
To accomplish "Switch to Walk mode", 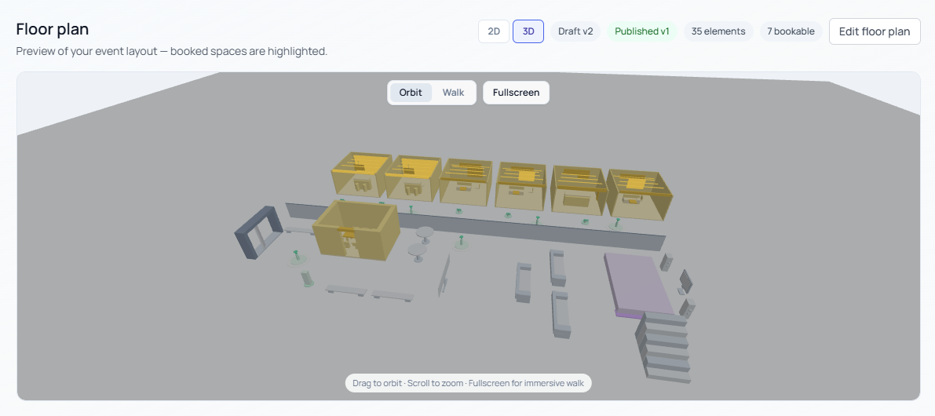I will point(453,93).
